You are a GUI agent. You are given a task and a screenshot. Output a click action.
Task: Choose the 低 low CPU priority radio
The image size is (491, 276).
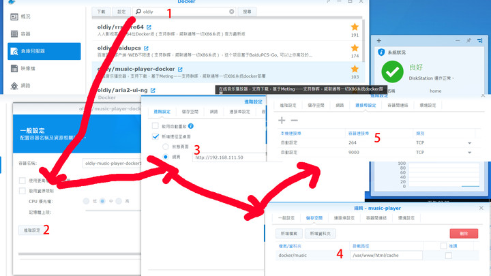[x=86, y=201]
